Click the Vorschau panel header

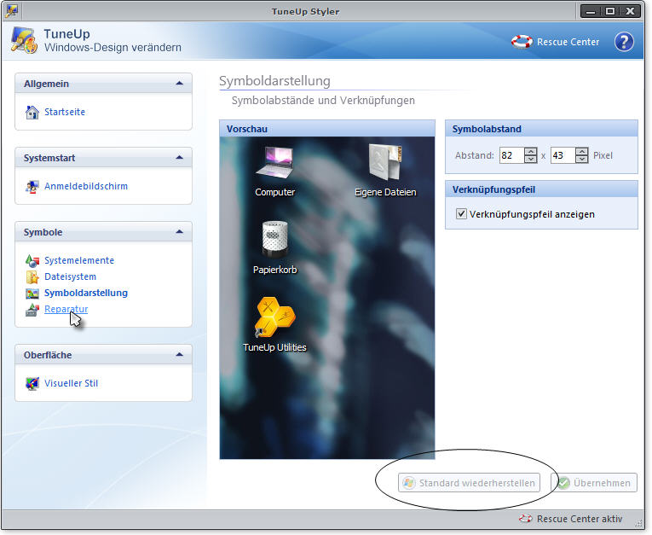(327, 129)
